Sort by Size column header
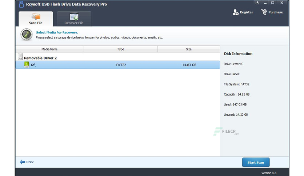Viewport: 304px width, 176px height. pyautogui.click(x=189, y=49)
